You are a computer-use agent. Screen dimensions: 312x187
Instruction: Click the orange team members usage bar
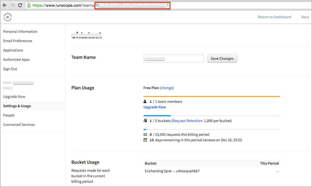pos(212,97)
